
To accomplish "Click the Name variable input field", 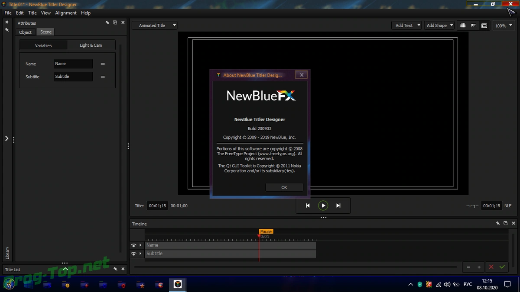I will click(73, 64).
